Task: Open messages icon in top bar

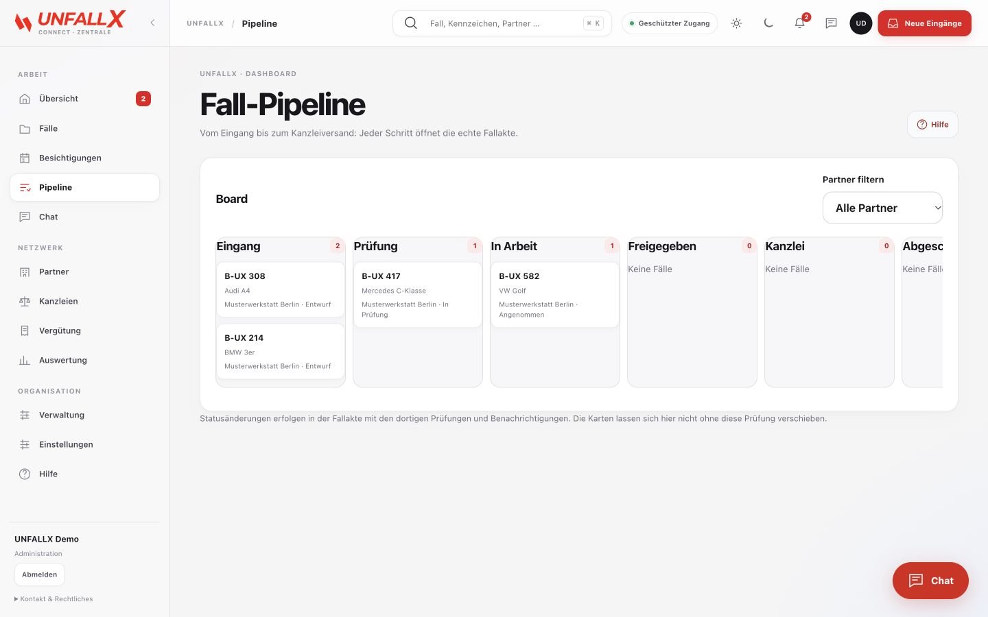Action: (831, 23)
